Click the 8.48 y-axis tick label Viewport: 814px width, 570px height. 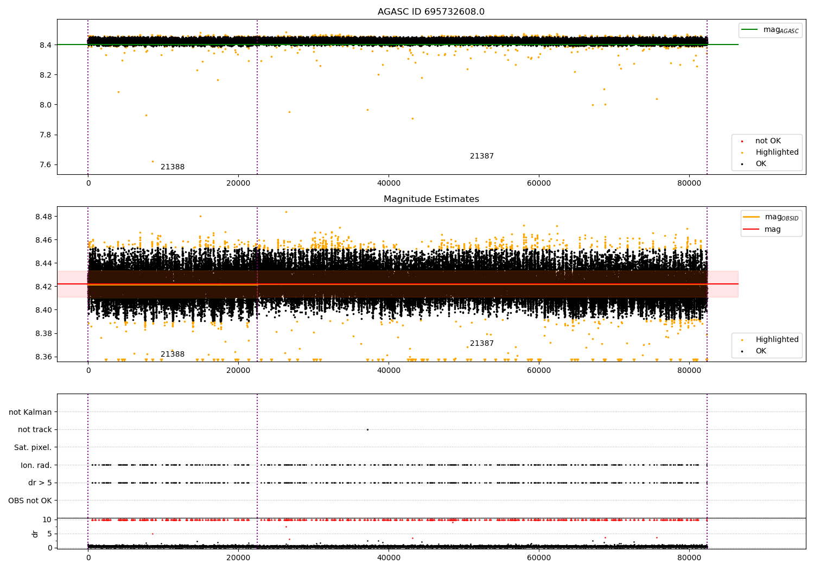43,217
